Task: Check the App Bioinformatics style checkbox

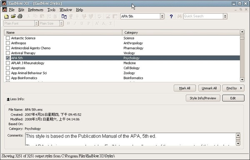Action: click(x=7, y=78)
